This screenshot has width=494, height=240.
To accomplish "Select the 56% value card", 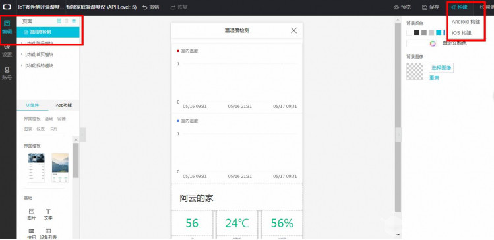I will pos(282,223).
